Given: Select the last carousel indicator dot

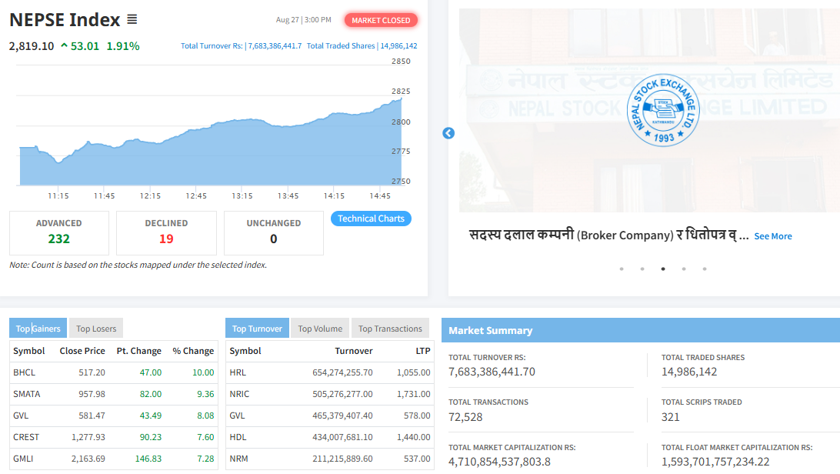Looking at the screenshot, I should [x=705, y=269].
